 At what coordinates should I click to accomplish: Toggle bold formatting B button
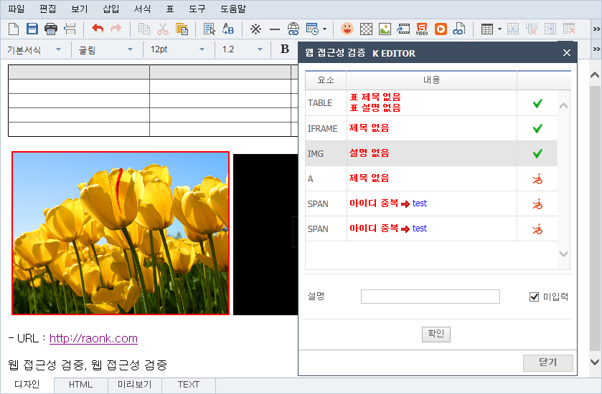pos(284,49)
